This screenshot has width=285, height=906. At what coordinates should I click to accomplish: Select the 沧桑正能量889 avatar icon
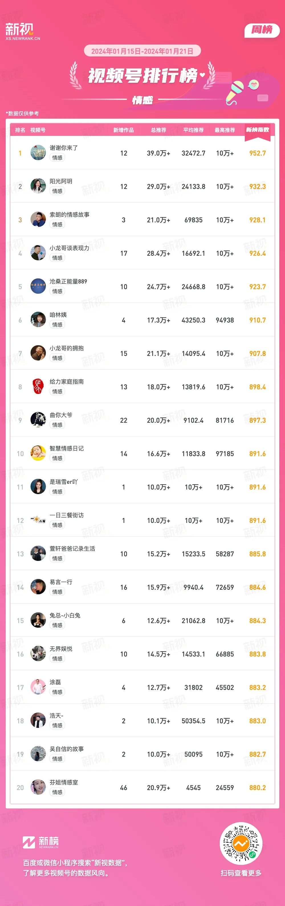tap(38, 286)
